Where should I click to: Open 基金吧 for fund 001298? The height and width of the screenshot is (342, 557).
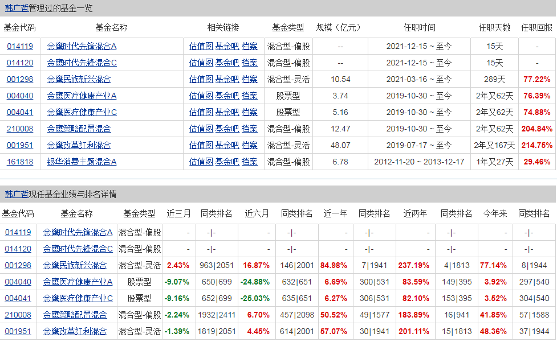pos(227,79)
